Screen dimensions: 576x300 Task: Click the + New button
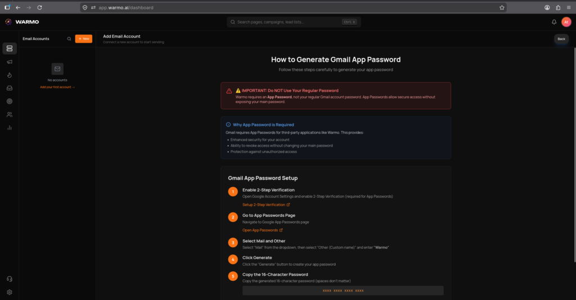(x=84, y=39)
